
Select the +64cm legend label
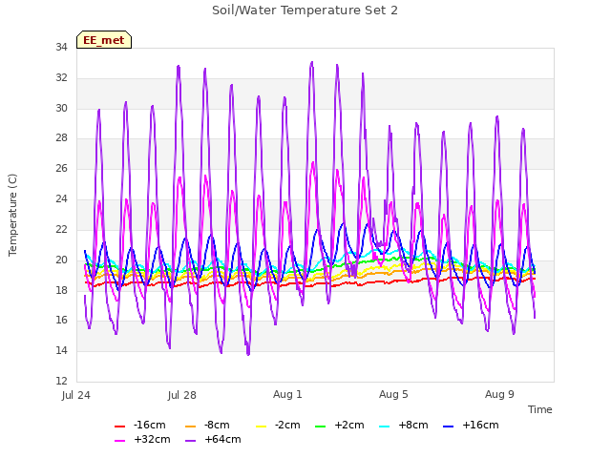click(x=222, y=439)
